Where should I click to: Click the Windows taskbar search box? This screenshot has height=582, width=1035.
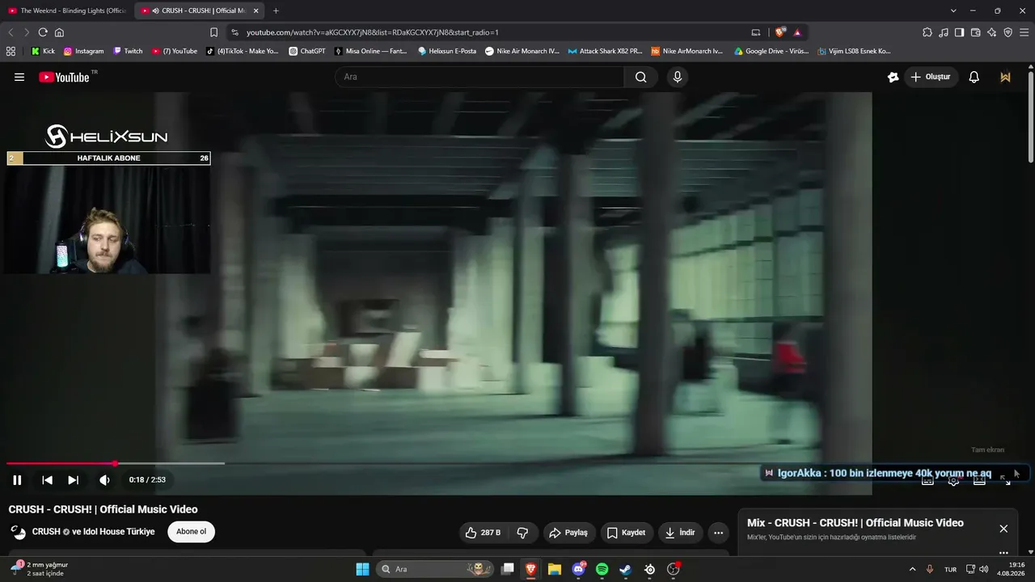pos(435,569)
